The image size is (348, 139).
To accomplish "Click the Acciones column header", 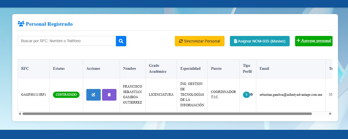I will click(102, 69).
